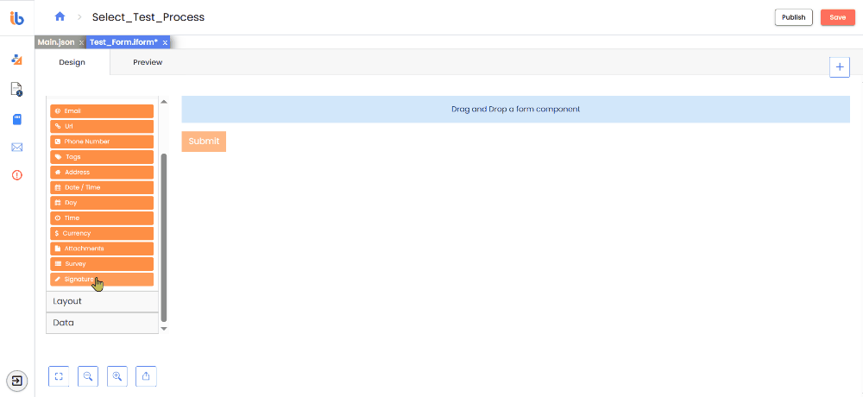This screenshot has height=397, width=863.
Task: Close the Main.json tab
Action: coord(81,42)
